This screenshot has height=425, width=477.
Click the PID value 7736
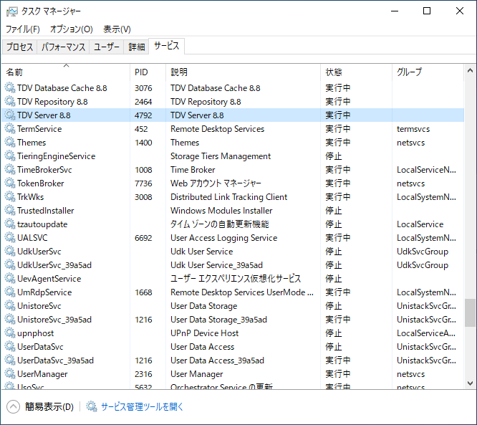143,183
